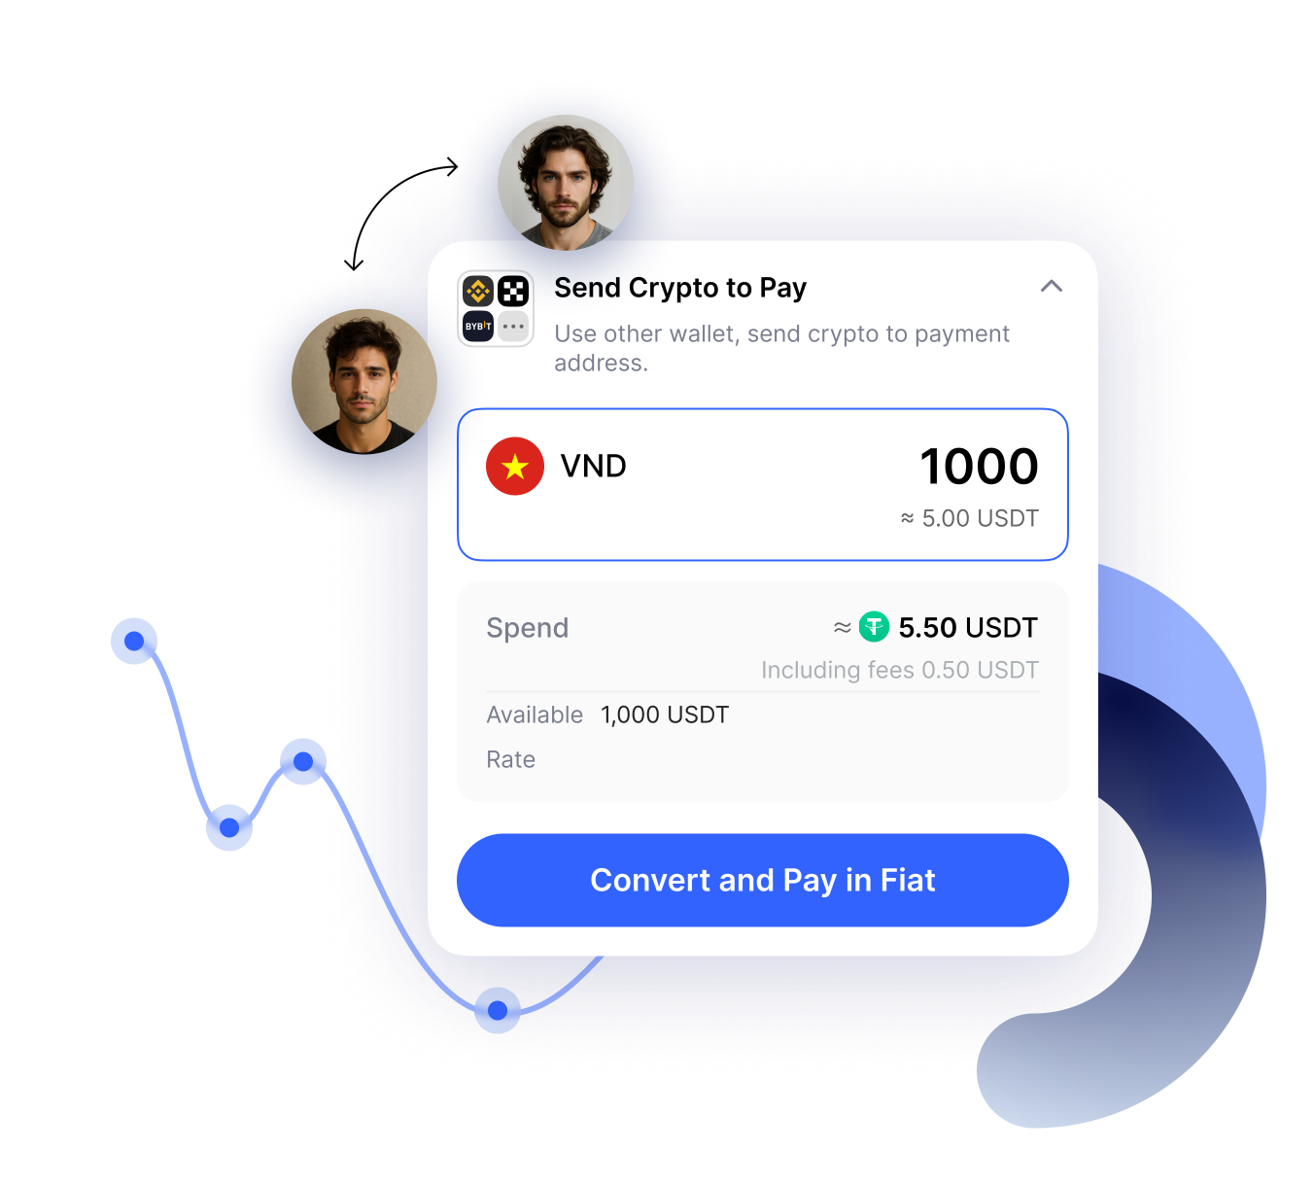Screen dimensions: 1314x1186
Task: Click the green Tether USDT icon
Action: (874, 627)
